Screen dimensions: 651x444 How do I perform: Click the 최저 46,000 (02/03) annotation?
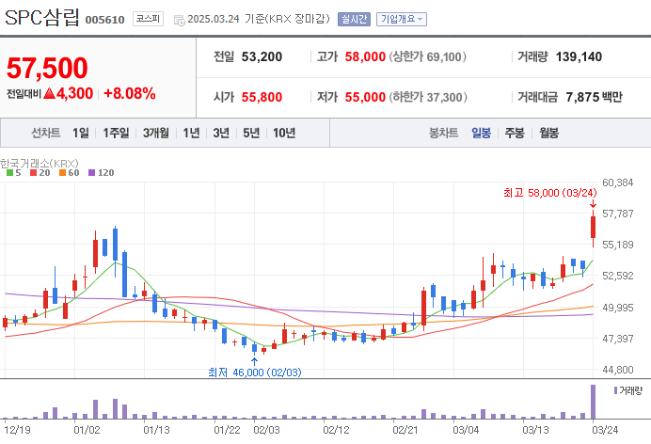[x=255, y=373]
